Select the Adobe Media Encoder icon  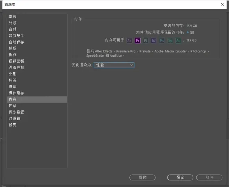tap(154, 41)
